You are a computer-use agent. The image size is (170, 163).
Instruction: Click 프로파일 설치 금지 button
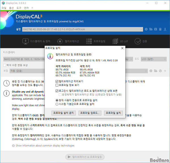coord(63,113)
